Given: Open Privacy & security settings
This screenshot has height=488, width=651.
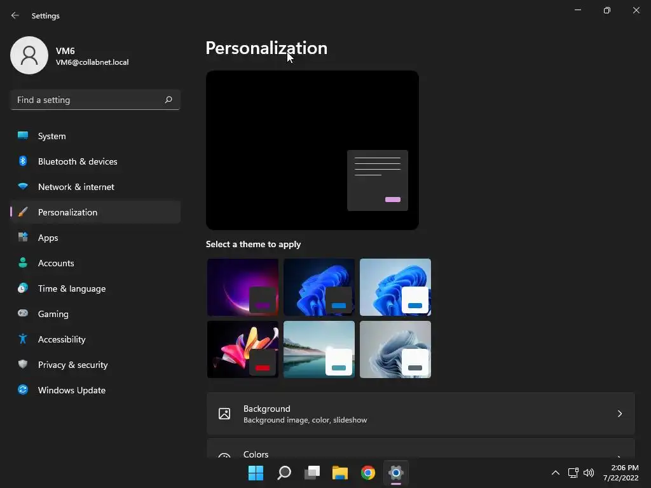Looking at the screenshot, I should [95, 365].
